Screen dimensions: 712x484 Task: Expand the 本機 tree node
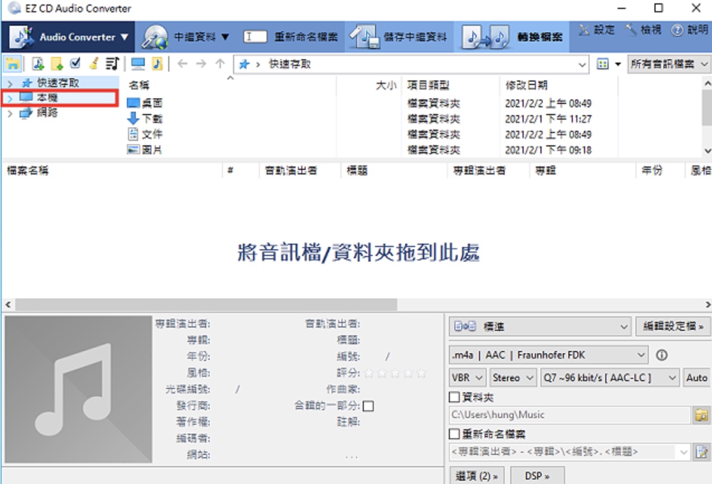[10, 98]
